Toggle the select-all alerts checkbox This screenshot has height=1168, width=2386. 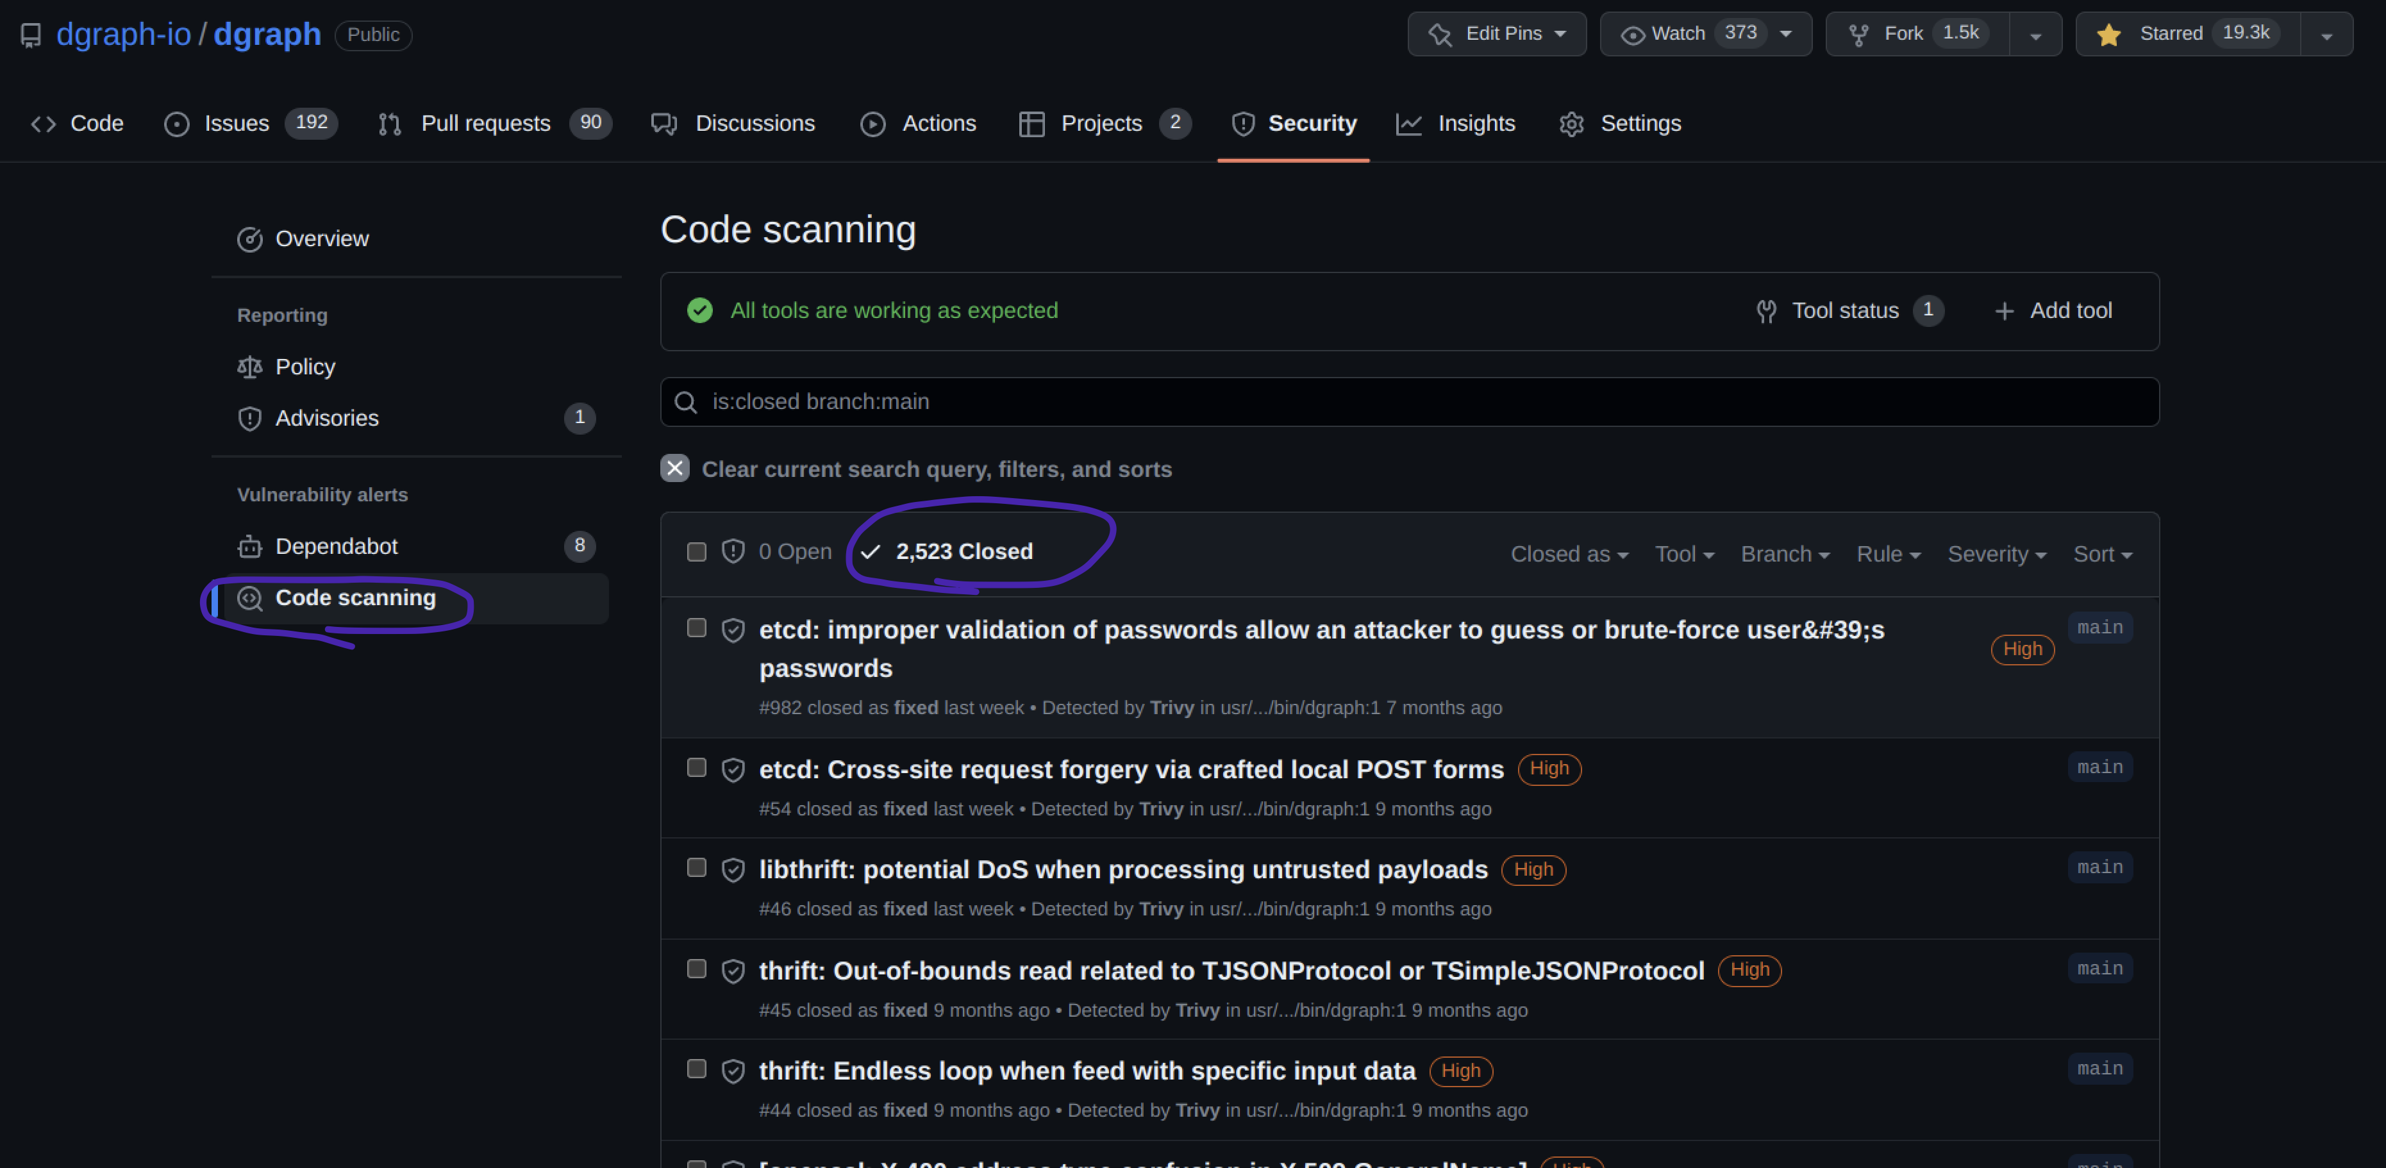pos(697,553)
